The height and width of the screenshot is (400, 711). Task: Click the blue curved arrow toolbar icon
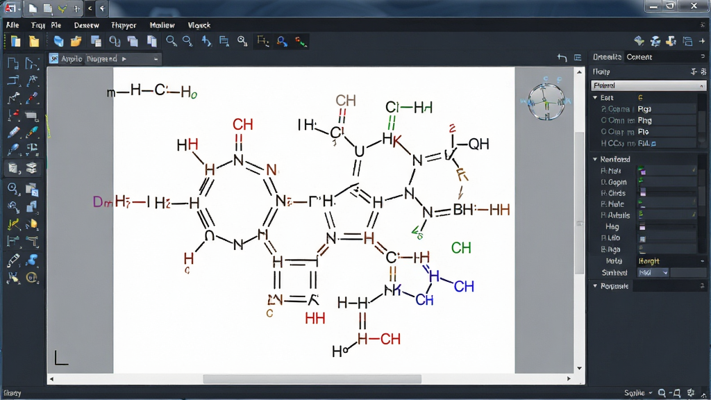(206, 42)
